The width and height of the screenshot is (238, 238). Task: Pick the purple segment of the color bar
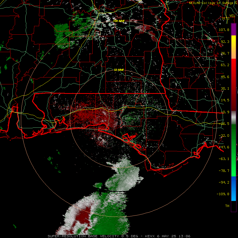pos(234,29)
